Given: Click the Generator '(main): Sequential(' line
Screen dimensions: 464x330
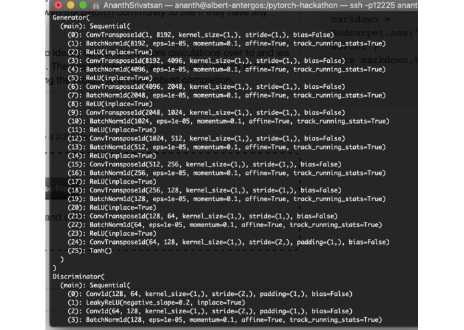Looking at the screenshot, I should click(x=95, y=26).
